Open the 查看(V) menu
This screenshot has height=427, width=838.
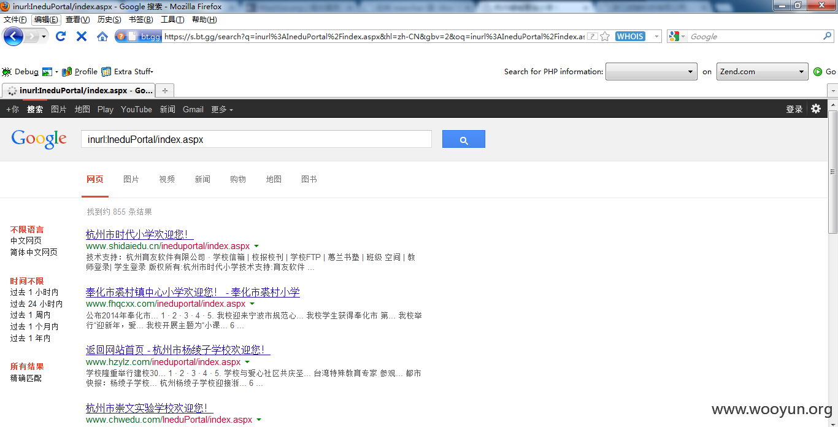coord(77,20)
